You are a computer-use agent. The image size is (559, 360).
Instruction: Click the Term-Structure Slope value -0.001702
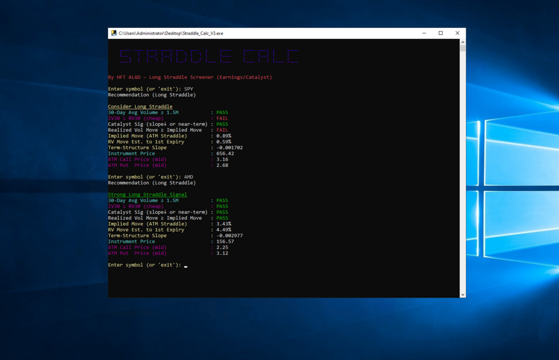coord(230,147)
